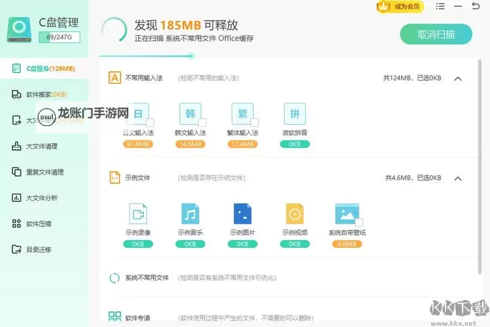Click the 系统自带壁纸 image icon
The image size is (490, 327).
pyautogui.click(x=347, y=214)
